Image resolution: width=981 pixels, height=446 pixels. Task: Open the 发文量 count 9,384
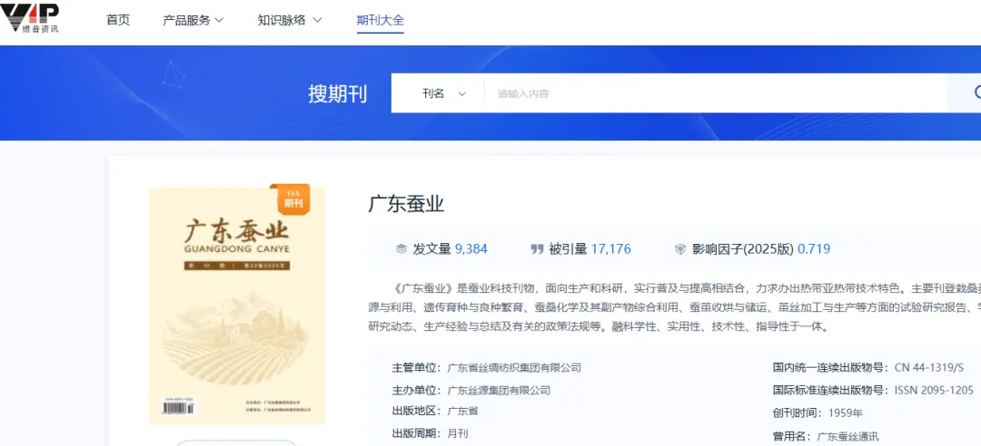coord(471,249)
